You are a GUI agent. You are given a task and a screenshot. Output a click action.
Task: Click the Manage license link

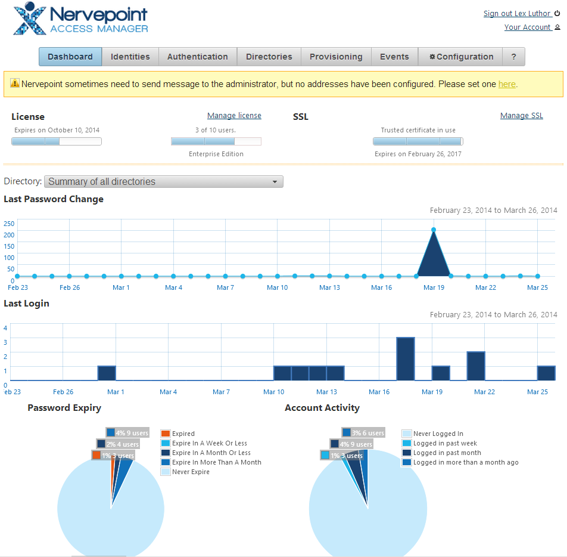click(x=234, y=115)
